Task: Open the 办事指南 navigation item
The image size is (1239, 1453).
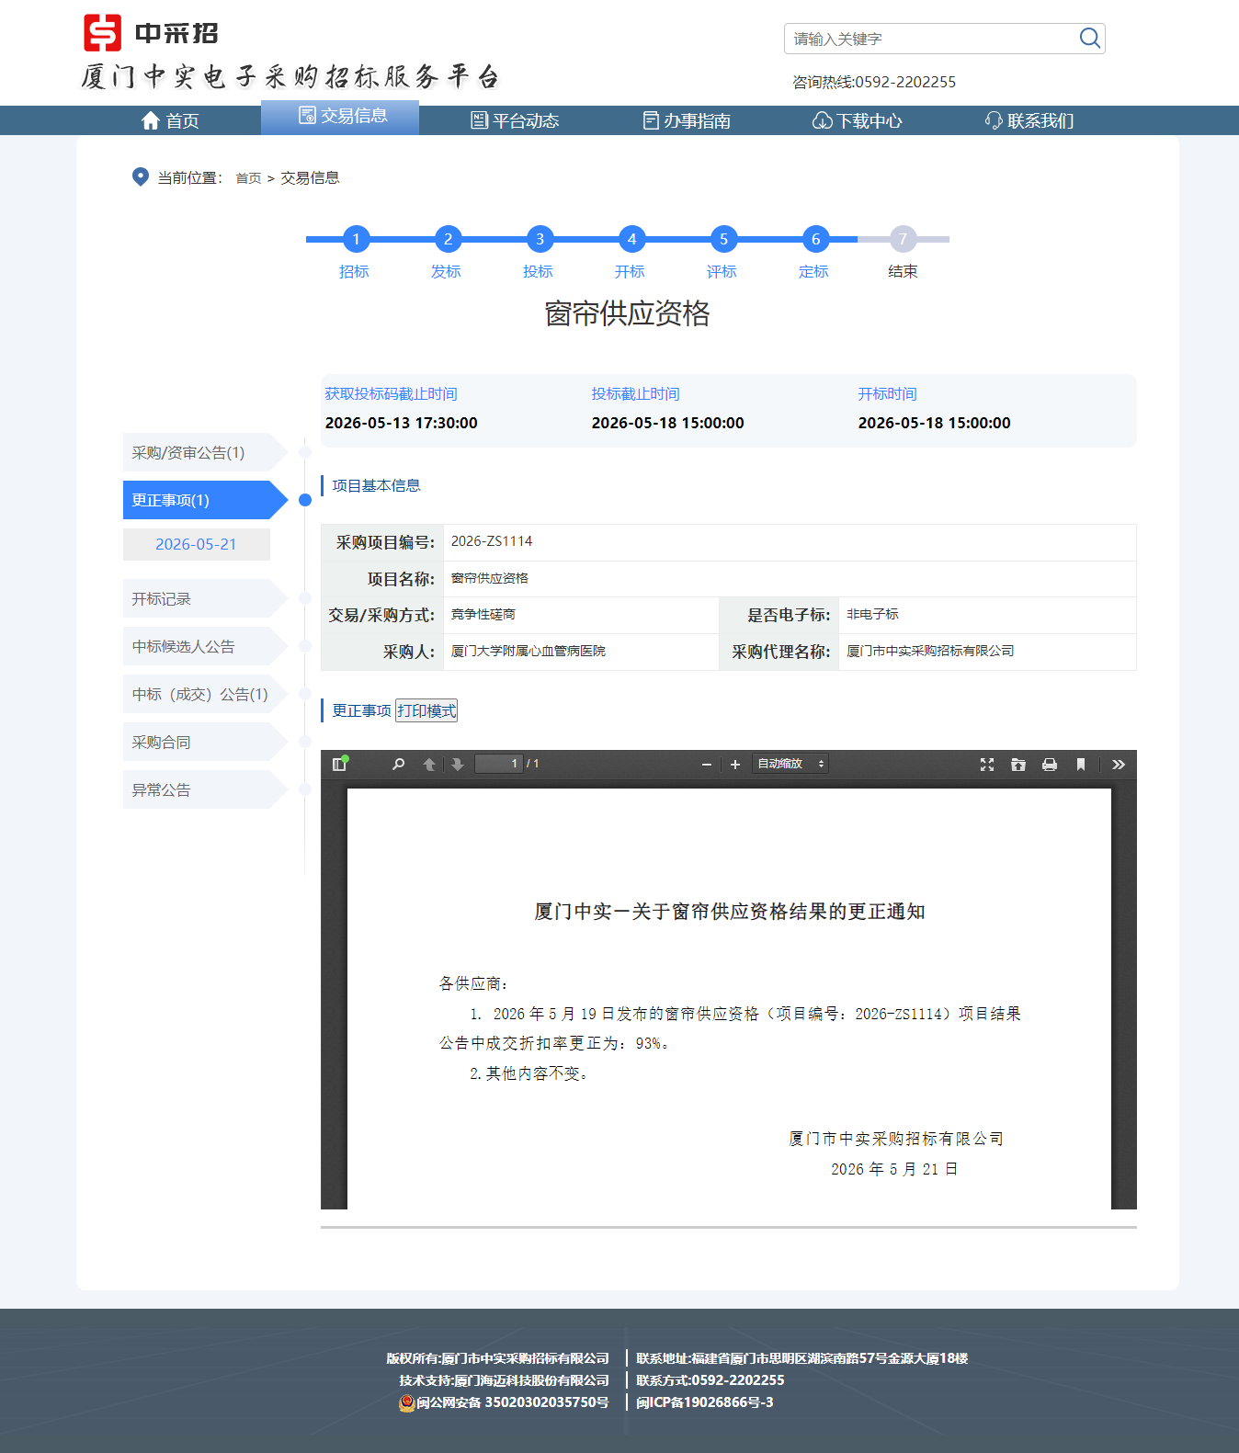Action: pos(687,120)
